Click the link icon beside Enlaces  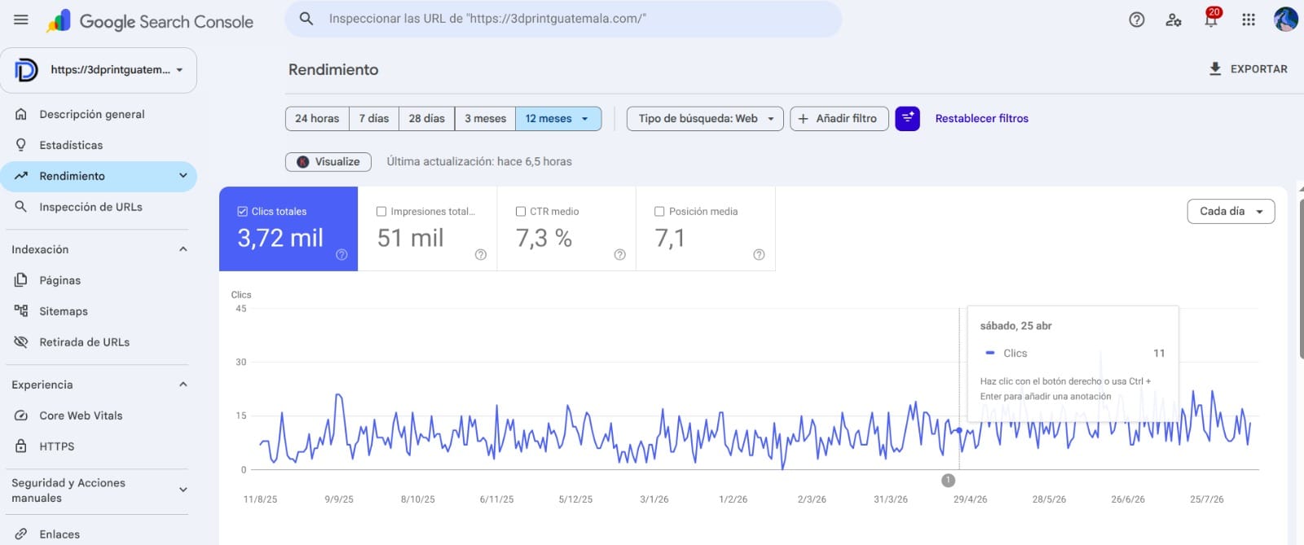point(21,534)
